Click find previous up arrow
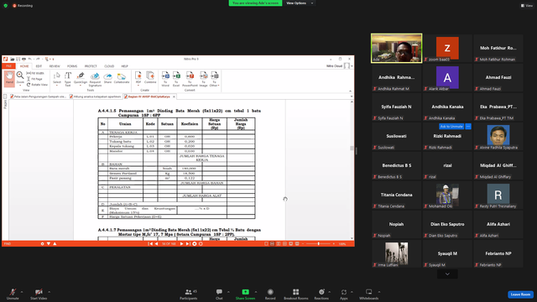Screen dimensions: 537x302 click(x=55, y=244)
